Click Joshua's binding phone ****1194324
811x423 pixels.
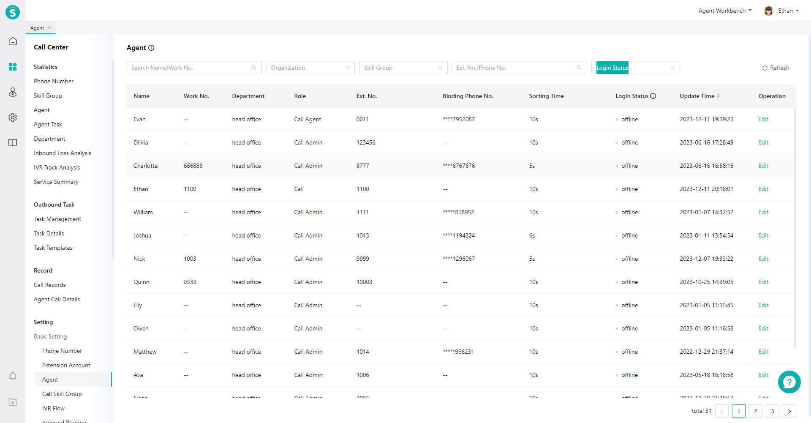[459, 235]
